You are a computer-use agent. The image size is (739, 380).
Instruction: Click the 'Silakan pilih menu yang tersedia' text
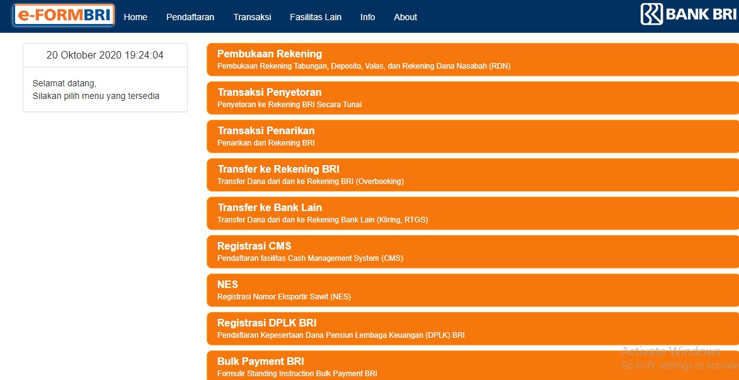96,96
